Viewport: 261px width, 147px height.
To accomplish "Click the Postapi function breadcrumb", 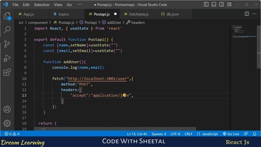I will [x=88, y=22].
